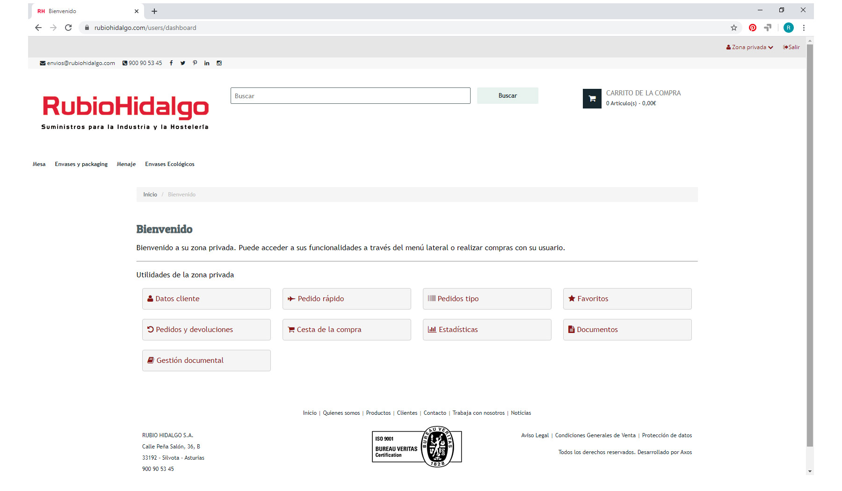Open the Aviso Legal link

coord(535,435)
